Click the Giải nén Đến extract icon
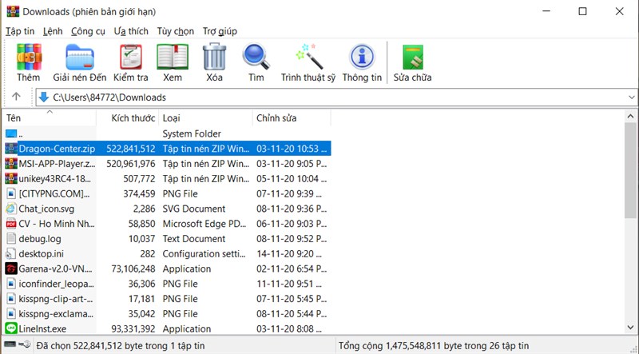 (80, 57)
